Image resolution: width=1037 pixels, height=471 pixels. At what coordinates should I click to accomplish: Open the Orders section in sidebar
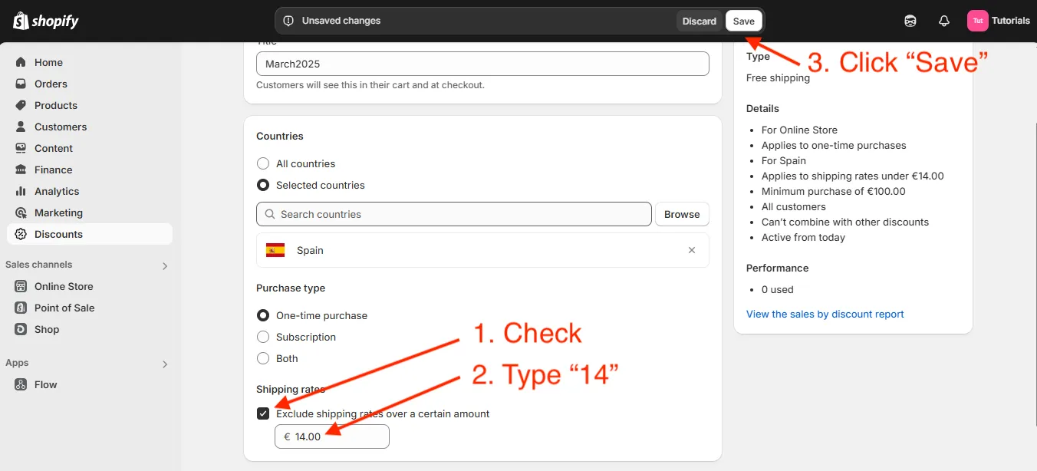click(x=51, y=84)
